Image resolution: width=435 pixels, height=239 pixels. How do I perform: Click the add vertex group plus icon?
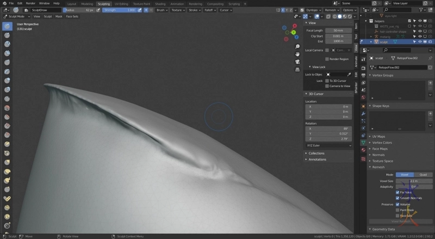pos(430,83)
